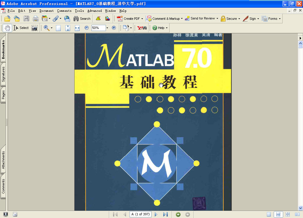Send the PDF with the email globe icon
Viewport: 303px width, 218px height.
[67, 19]
